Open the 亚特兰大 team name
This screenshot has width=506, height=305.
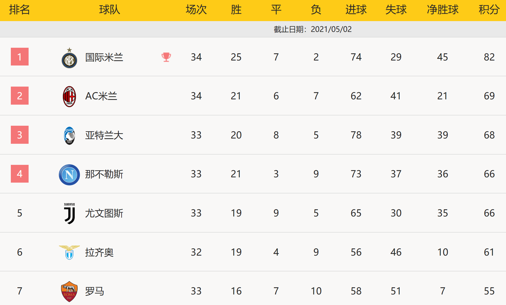pos(104,135)
